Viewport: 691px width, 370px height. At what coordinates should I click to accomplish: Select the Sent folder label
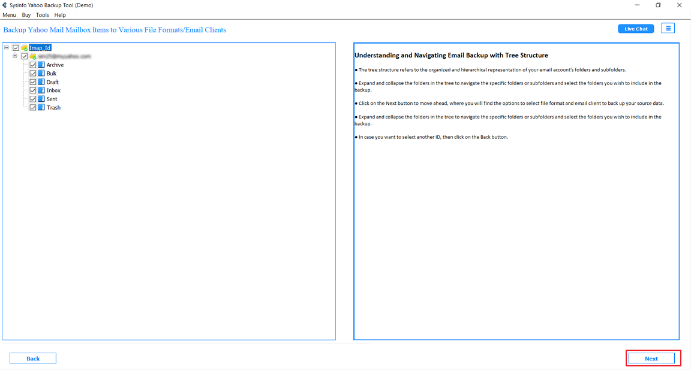point(52,99)
